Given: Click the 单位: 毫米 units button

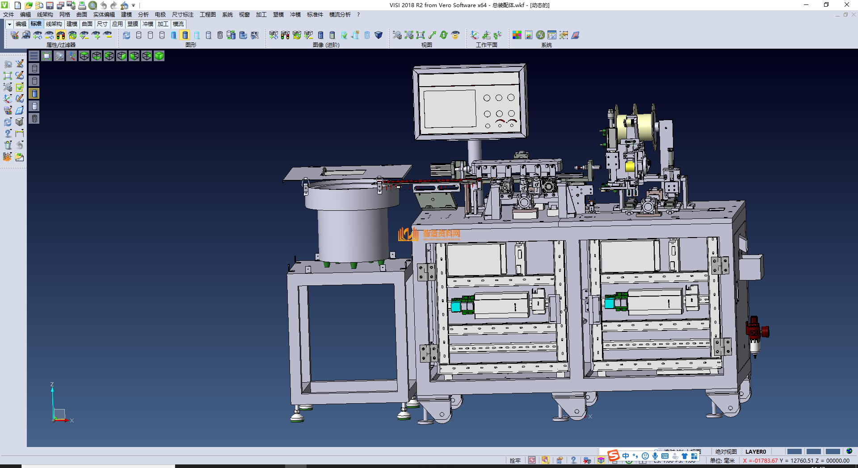Looking at the screenshot, I should click(x=722, y=460).
